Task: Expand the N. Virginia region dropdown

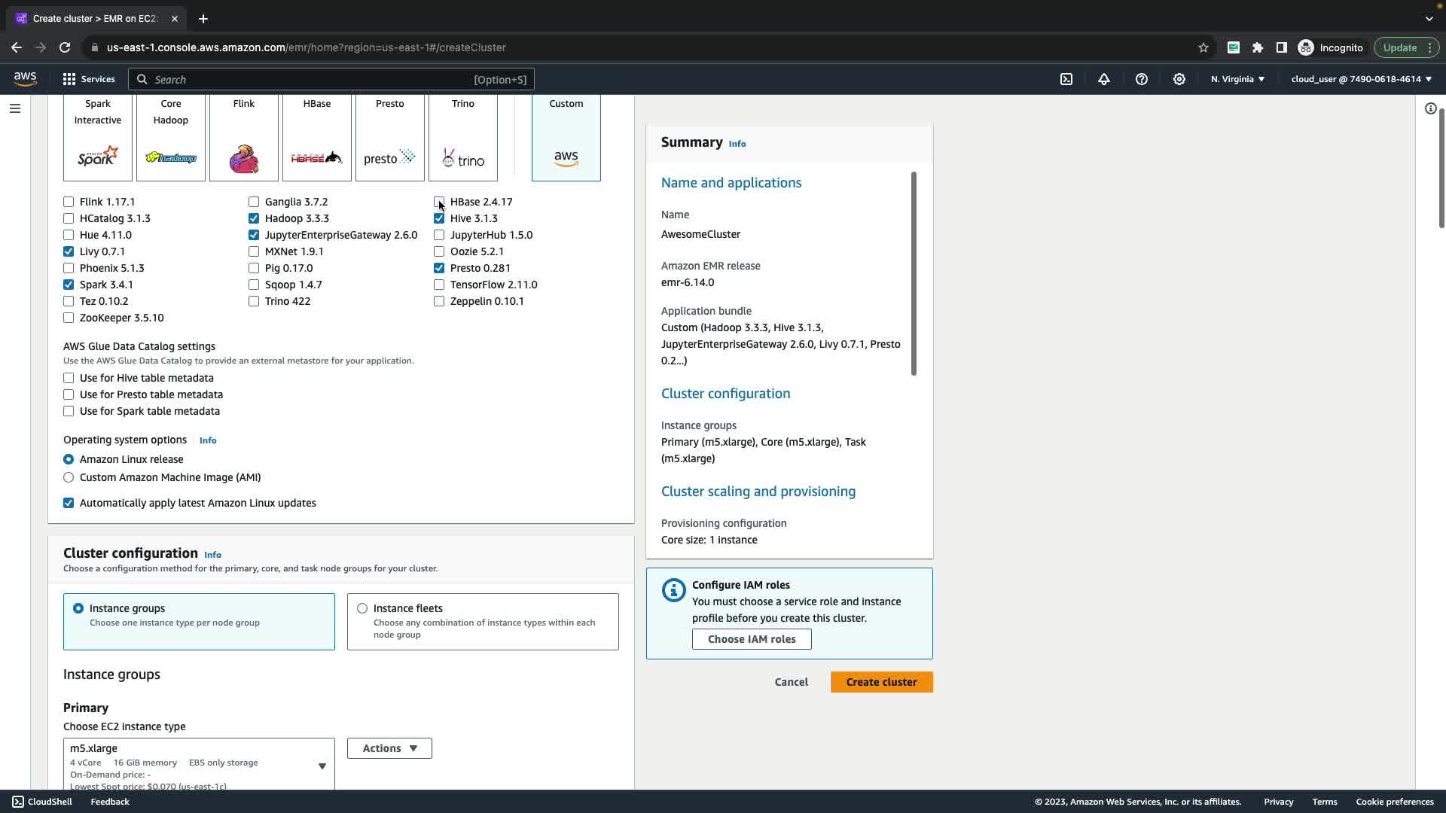Action: click(x=1237, y=79)
